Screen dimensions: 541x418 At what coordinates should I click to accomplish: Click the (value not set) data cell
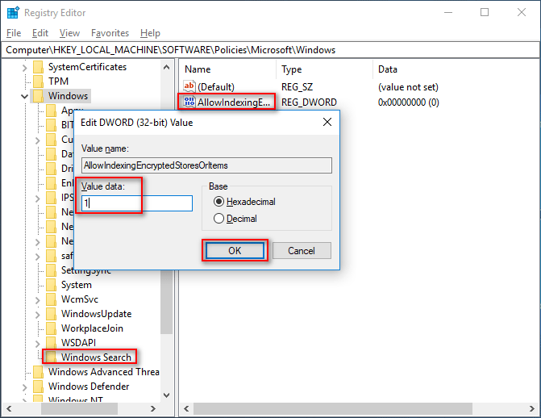click(x=408, y=87)
